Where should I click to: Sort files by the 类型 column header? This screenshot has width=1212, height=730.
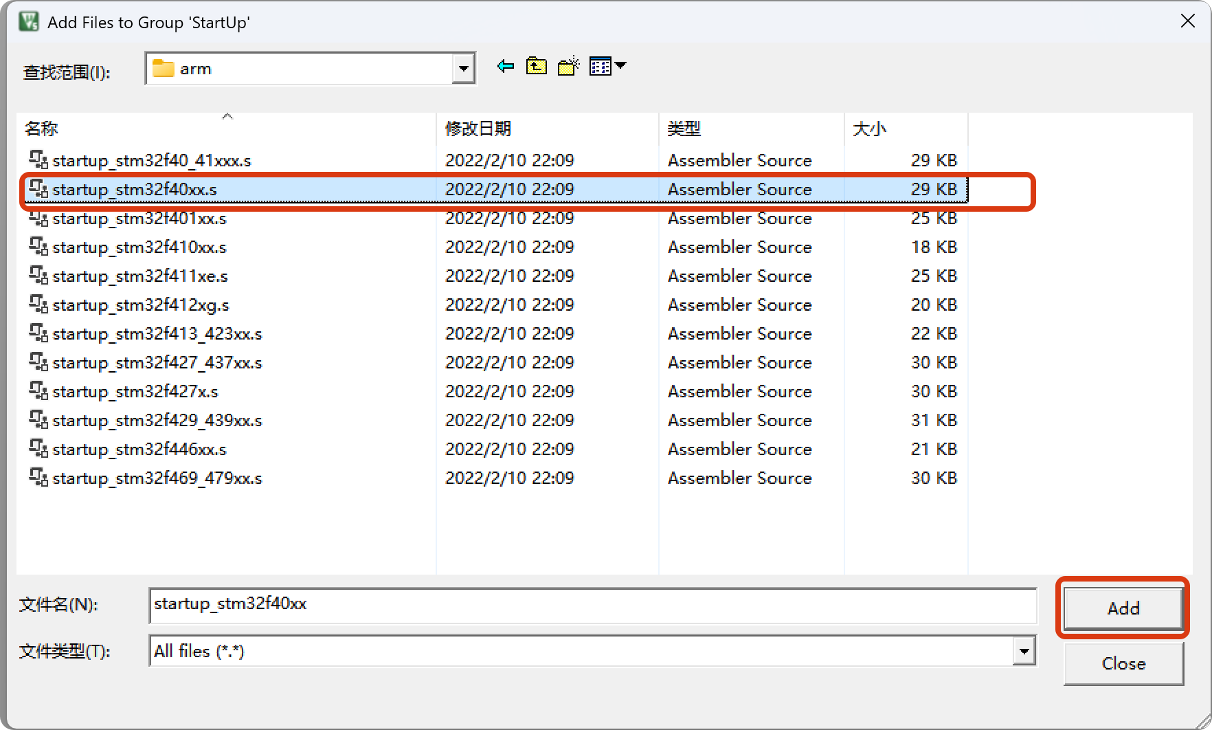click(x=752, y=129)
